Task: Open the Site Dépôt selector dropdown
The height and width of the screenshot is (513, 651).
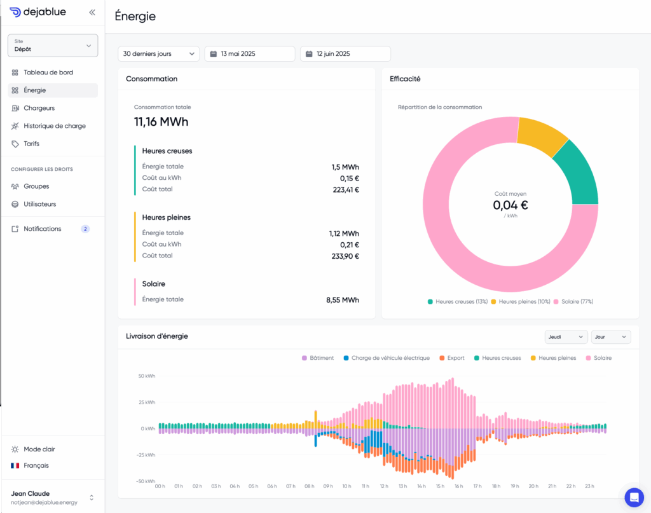Action: click(53, 45)
